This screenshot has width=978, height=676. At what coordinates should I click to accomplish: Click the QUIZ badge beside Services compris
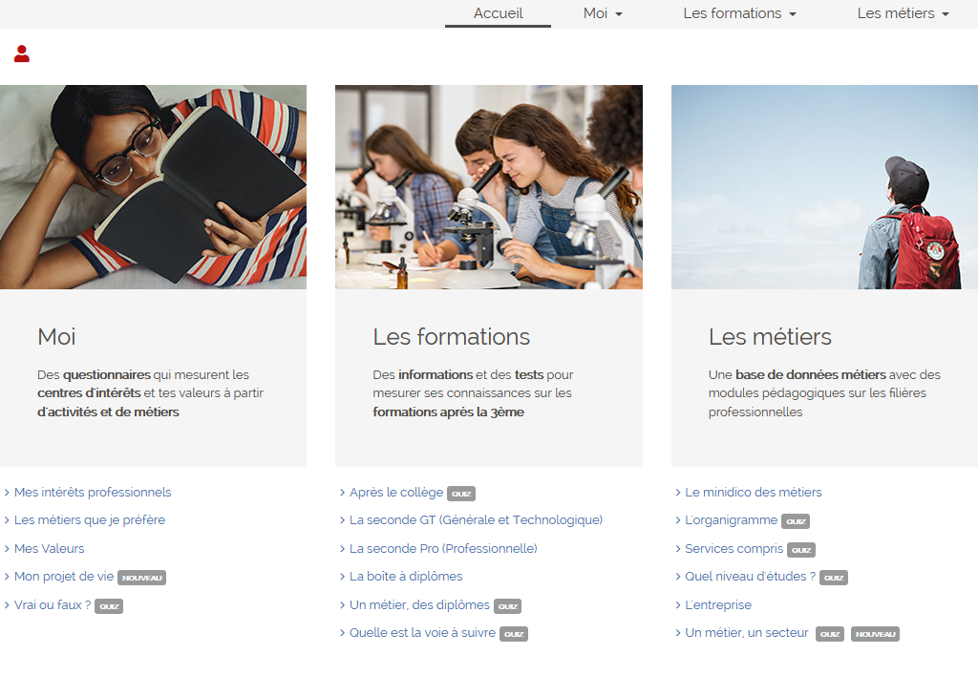[x=801, y=550]
